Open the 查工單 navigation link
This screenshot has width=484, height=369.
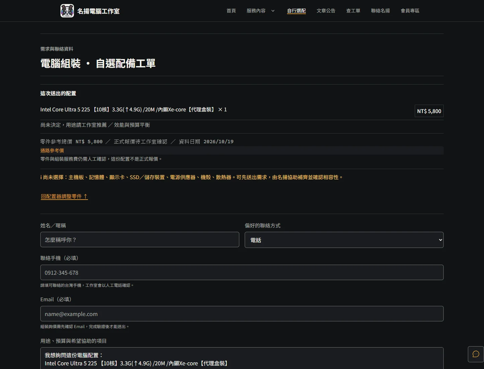[353, 11]
